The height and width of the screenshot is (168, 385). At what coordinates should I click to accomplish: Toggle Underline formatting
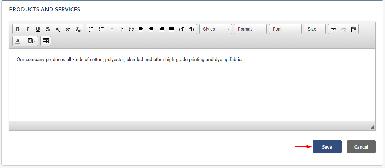[38, 29]
